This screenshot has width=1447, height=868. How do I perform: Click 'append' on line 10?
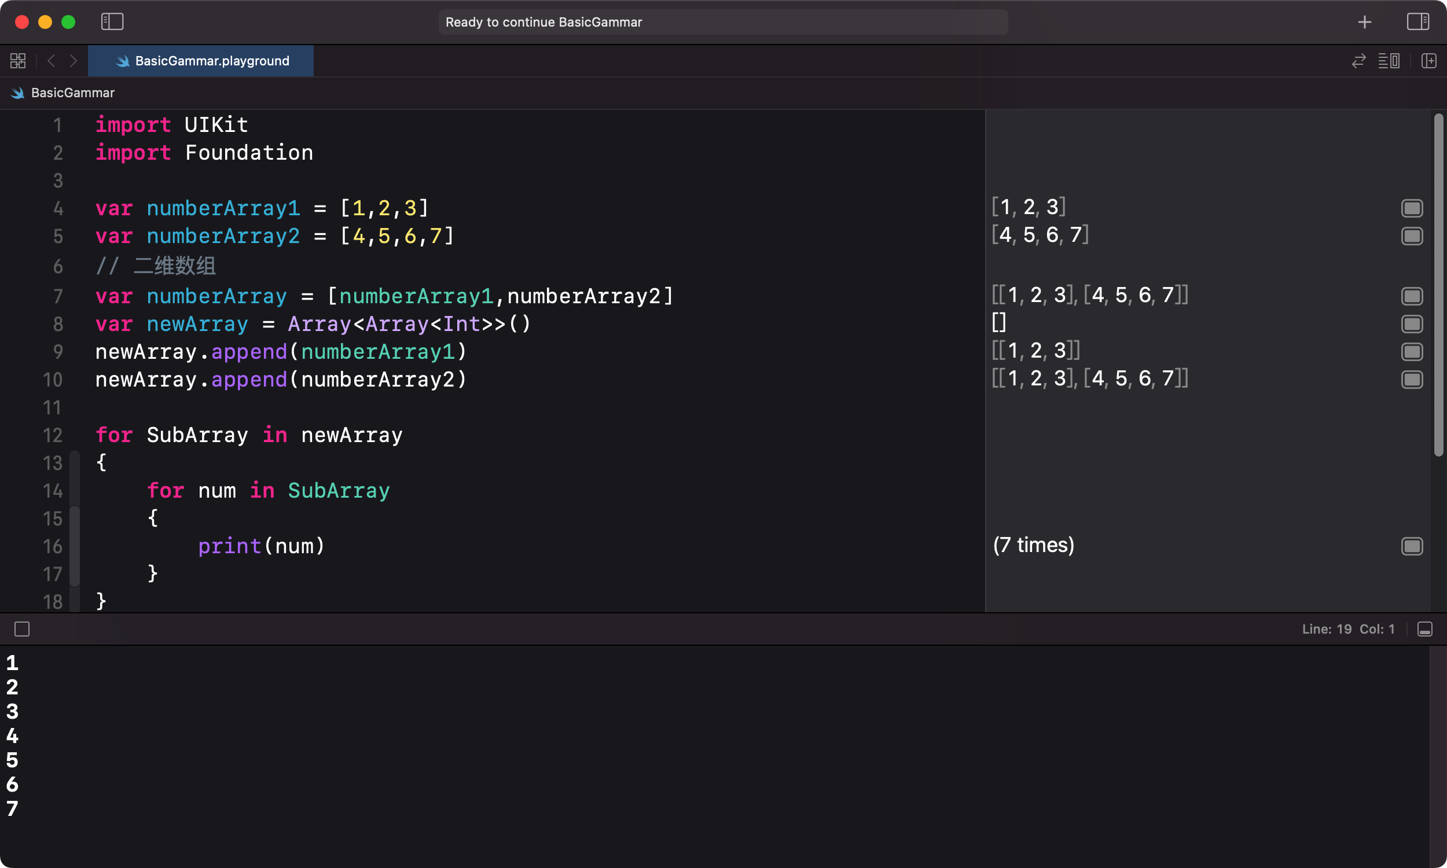pyautogui.click(x=249, y=380)
